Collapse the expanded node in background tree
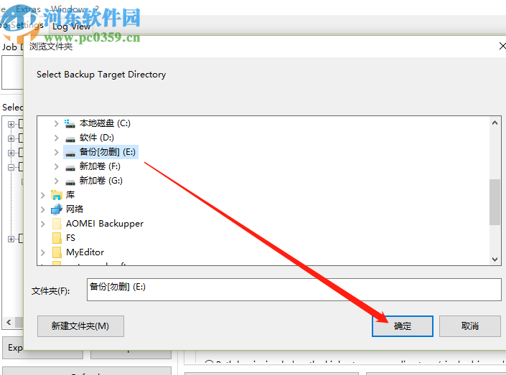Viewport: 506px width, 375px height. pos(11,167)
